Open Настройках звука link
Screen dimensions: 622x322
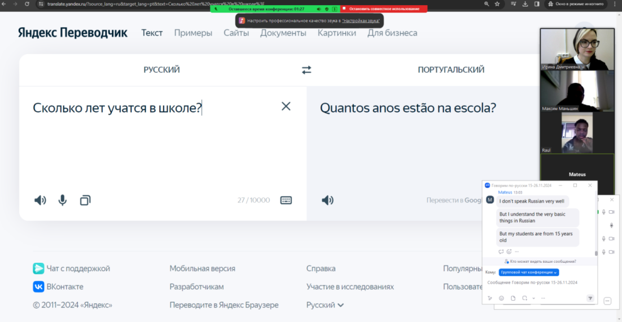click(361, 20)
